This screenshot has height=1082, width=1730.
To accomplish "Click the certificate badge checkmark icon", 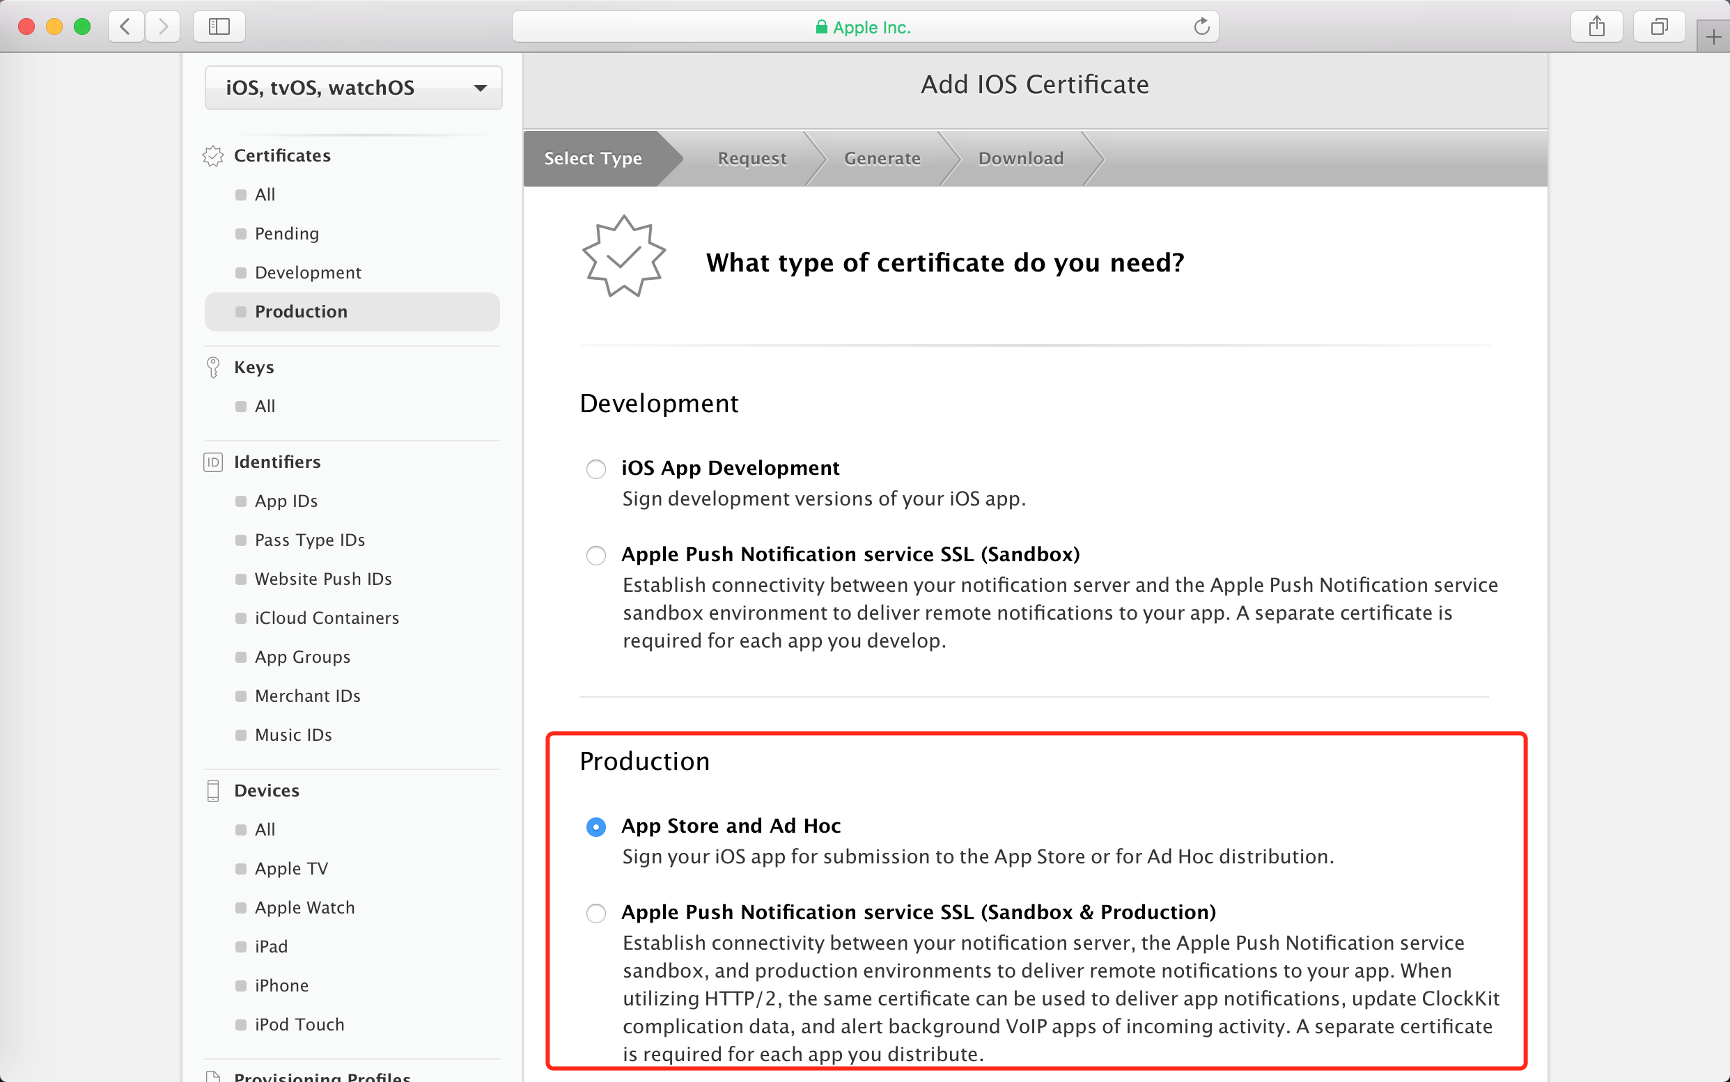I will pos(624,256).
